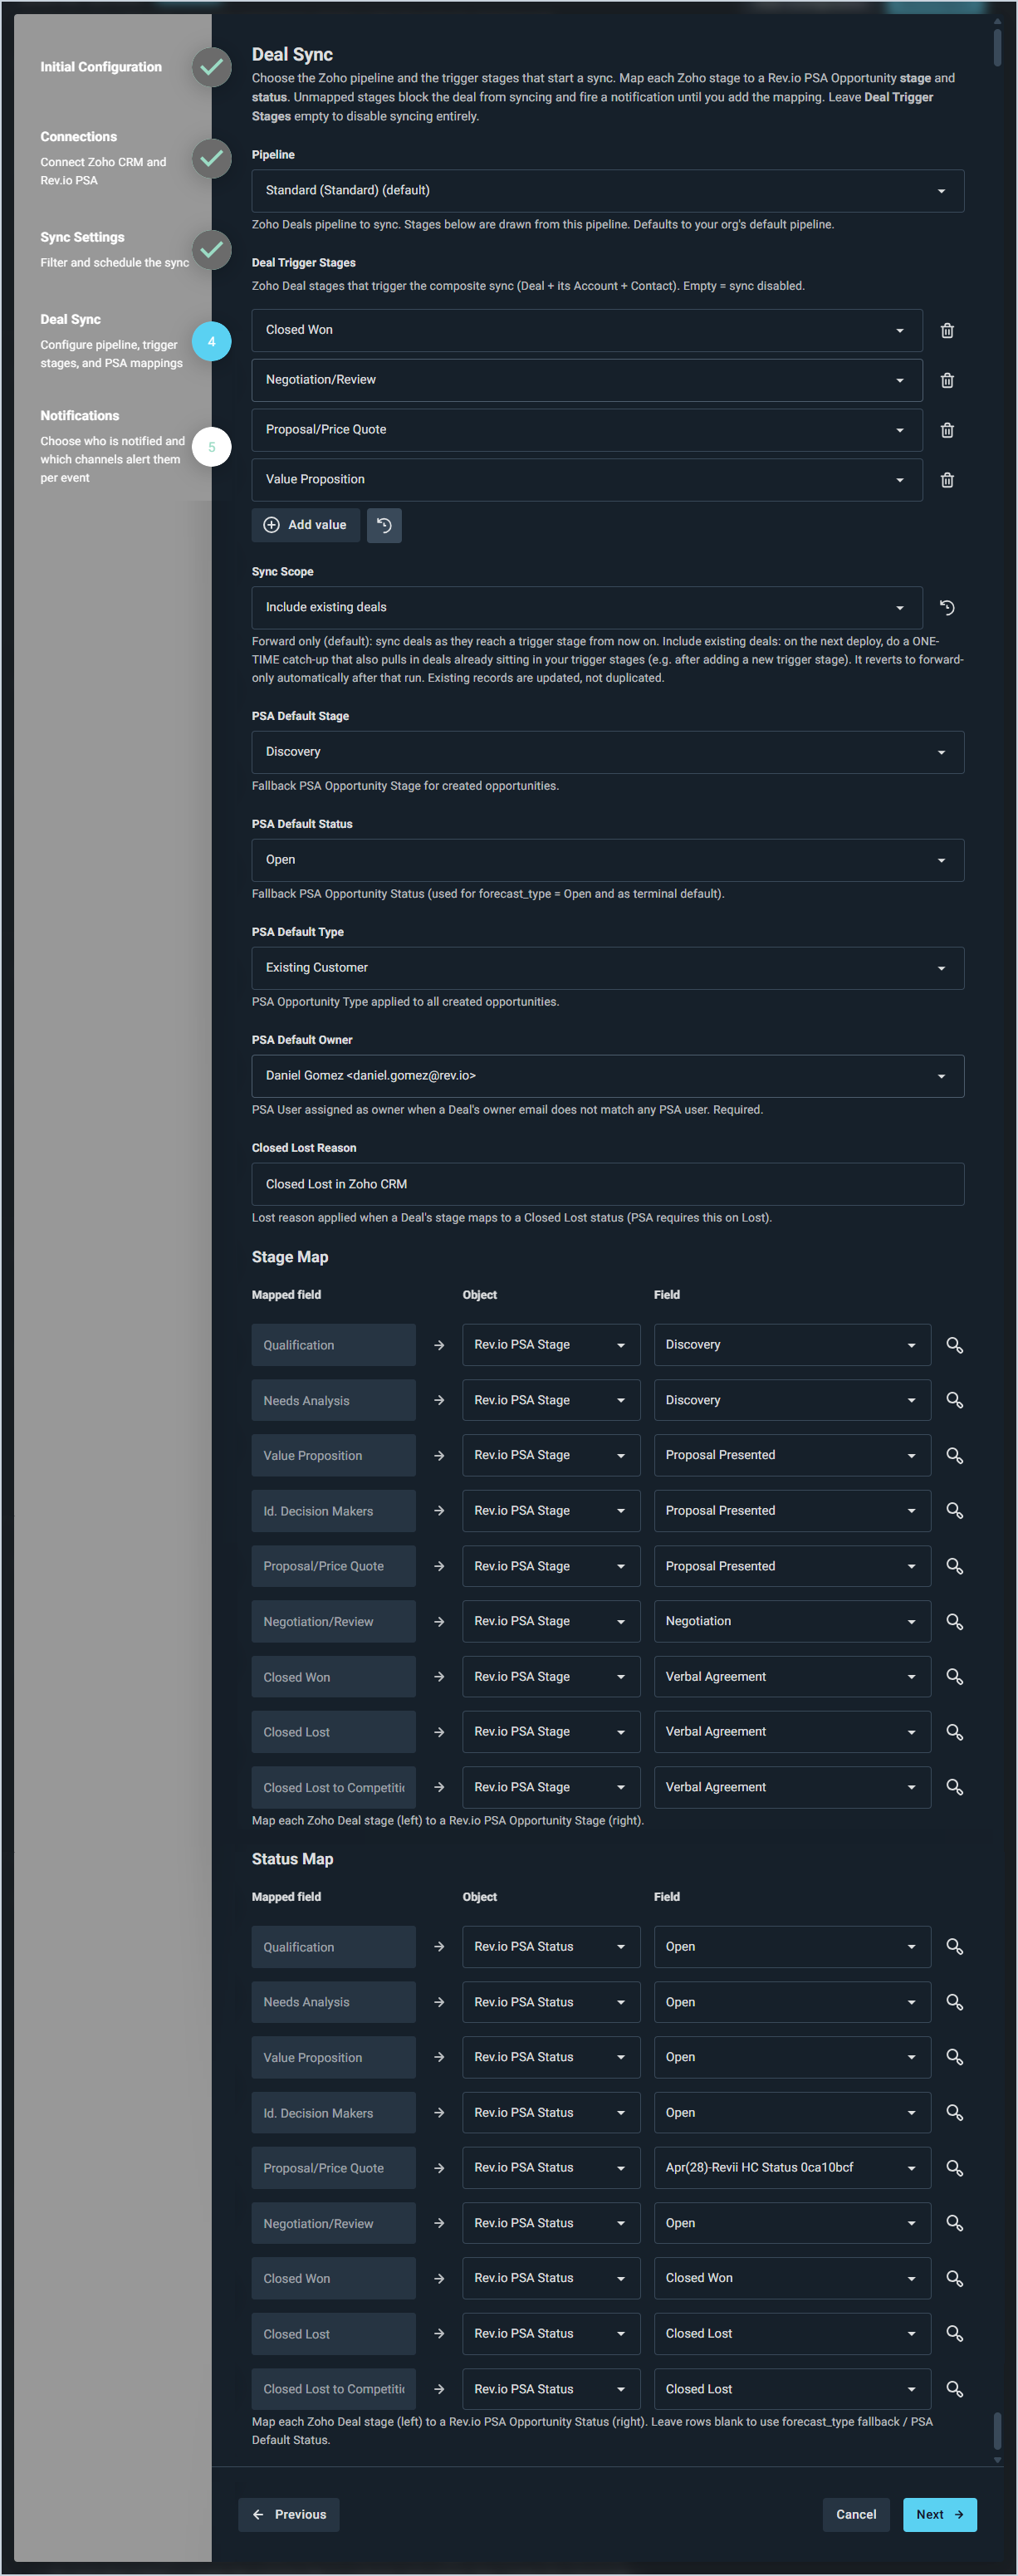1018x2576 pixels.
Task: Click the Stage Map heading text
Action: click(x=290, y=1257)
